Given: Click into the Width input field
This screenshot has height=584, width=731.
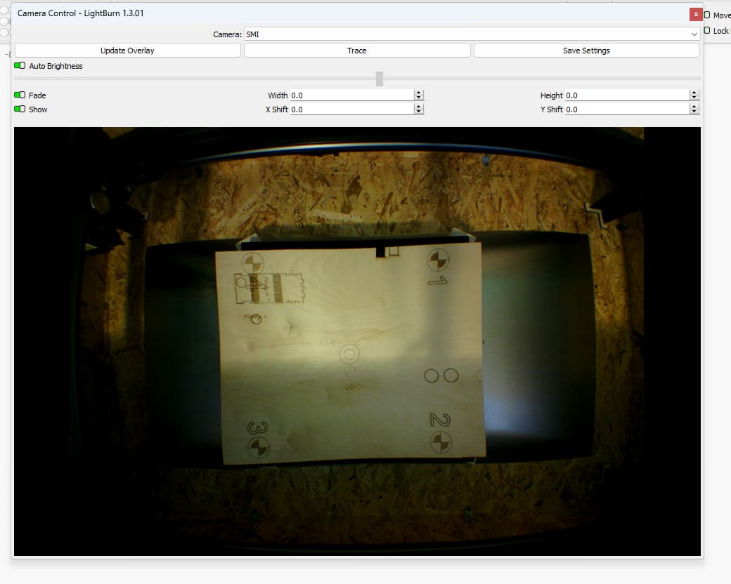Looking at the screenshot, I should [x=352, y=95].
